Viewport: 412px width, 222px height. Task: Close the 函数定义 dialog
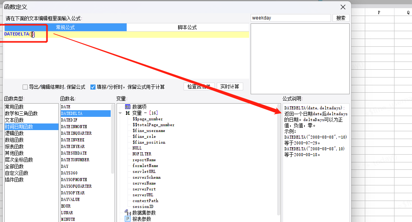pyautogui.click(x=343, y=7)
